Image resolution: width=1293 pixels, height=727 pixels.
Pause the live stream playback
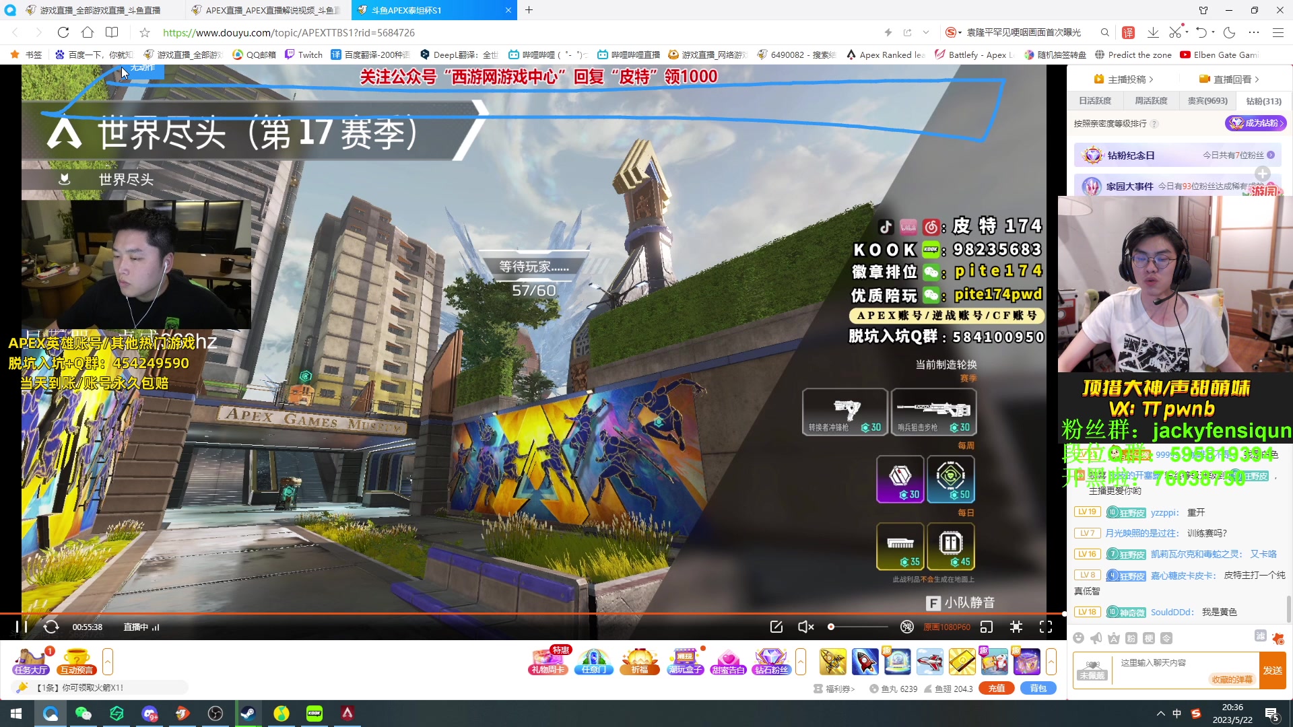[21, 627]
